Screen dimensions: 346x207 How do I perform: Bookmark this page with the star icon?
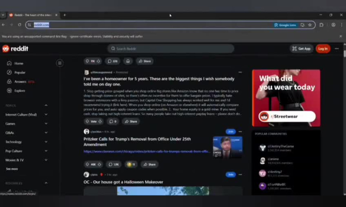(310, 25)
